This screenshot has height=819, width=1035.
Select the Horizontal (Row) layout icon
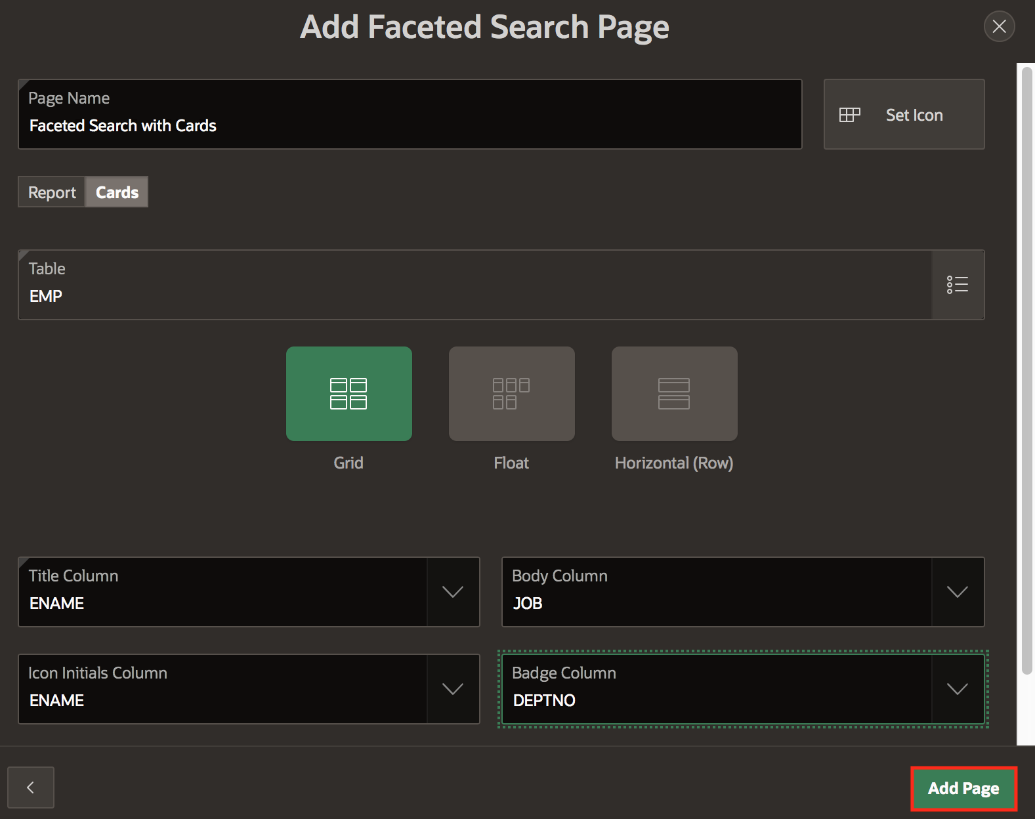tap(674, 394)
